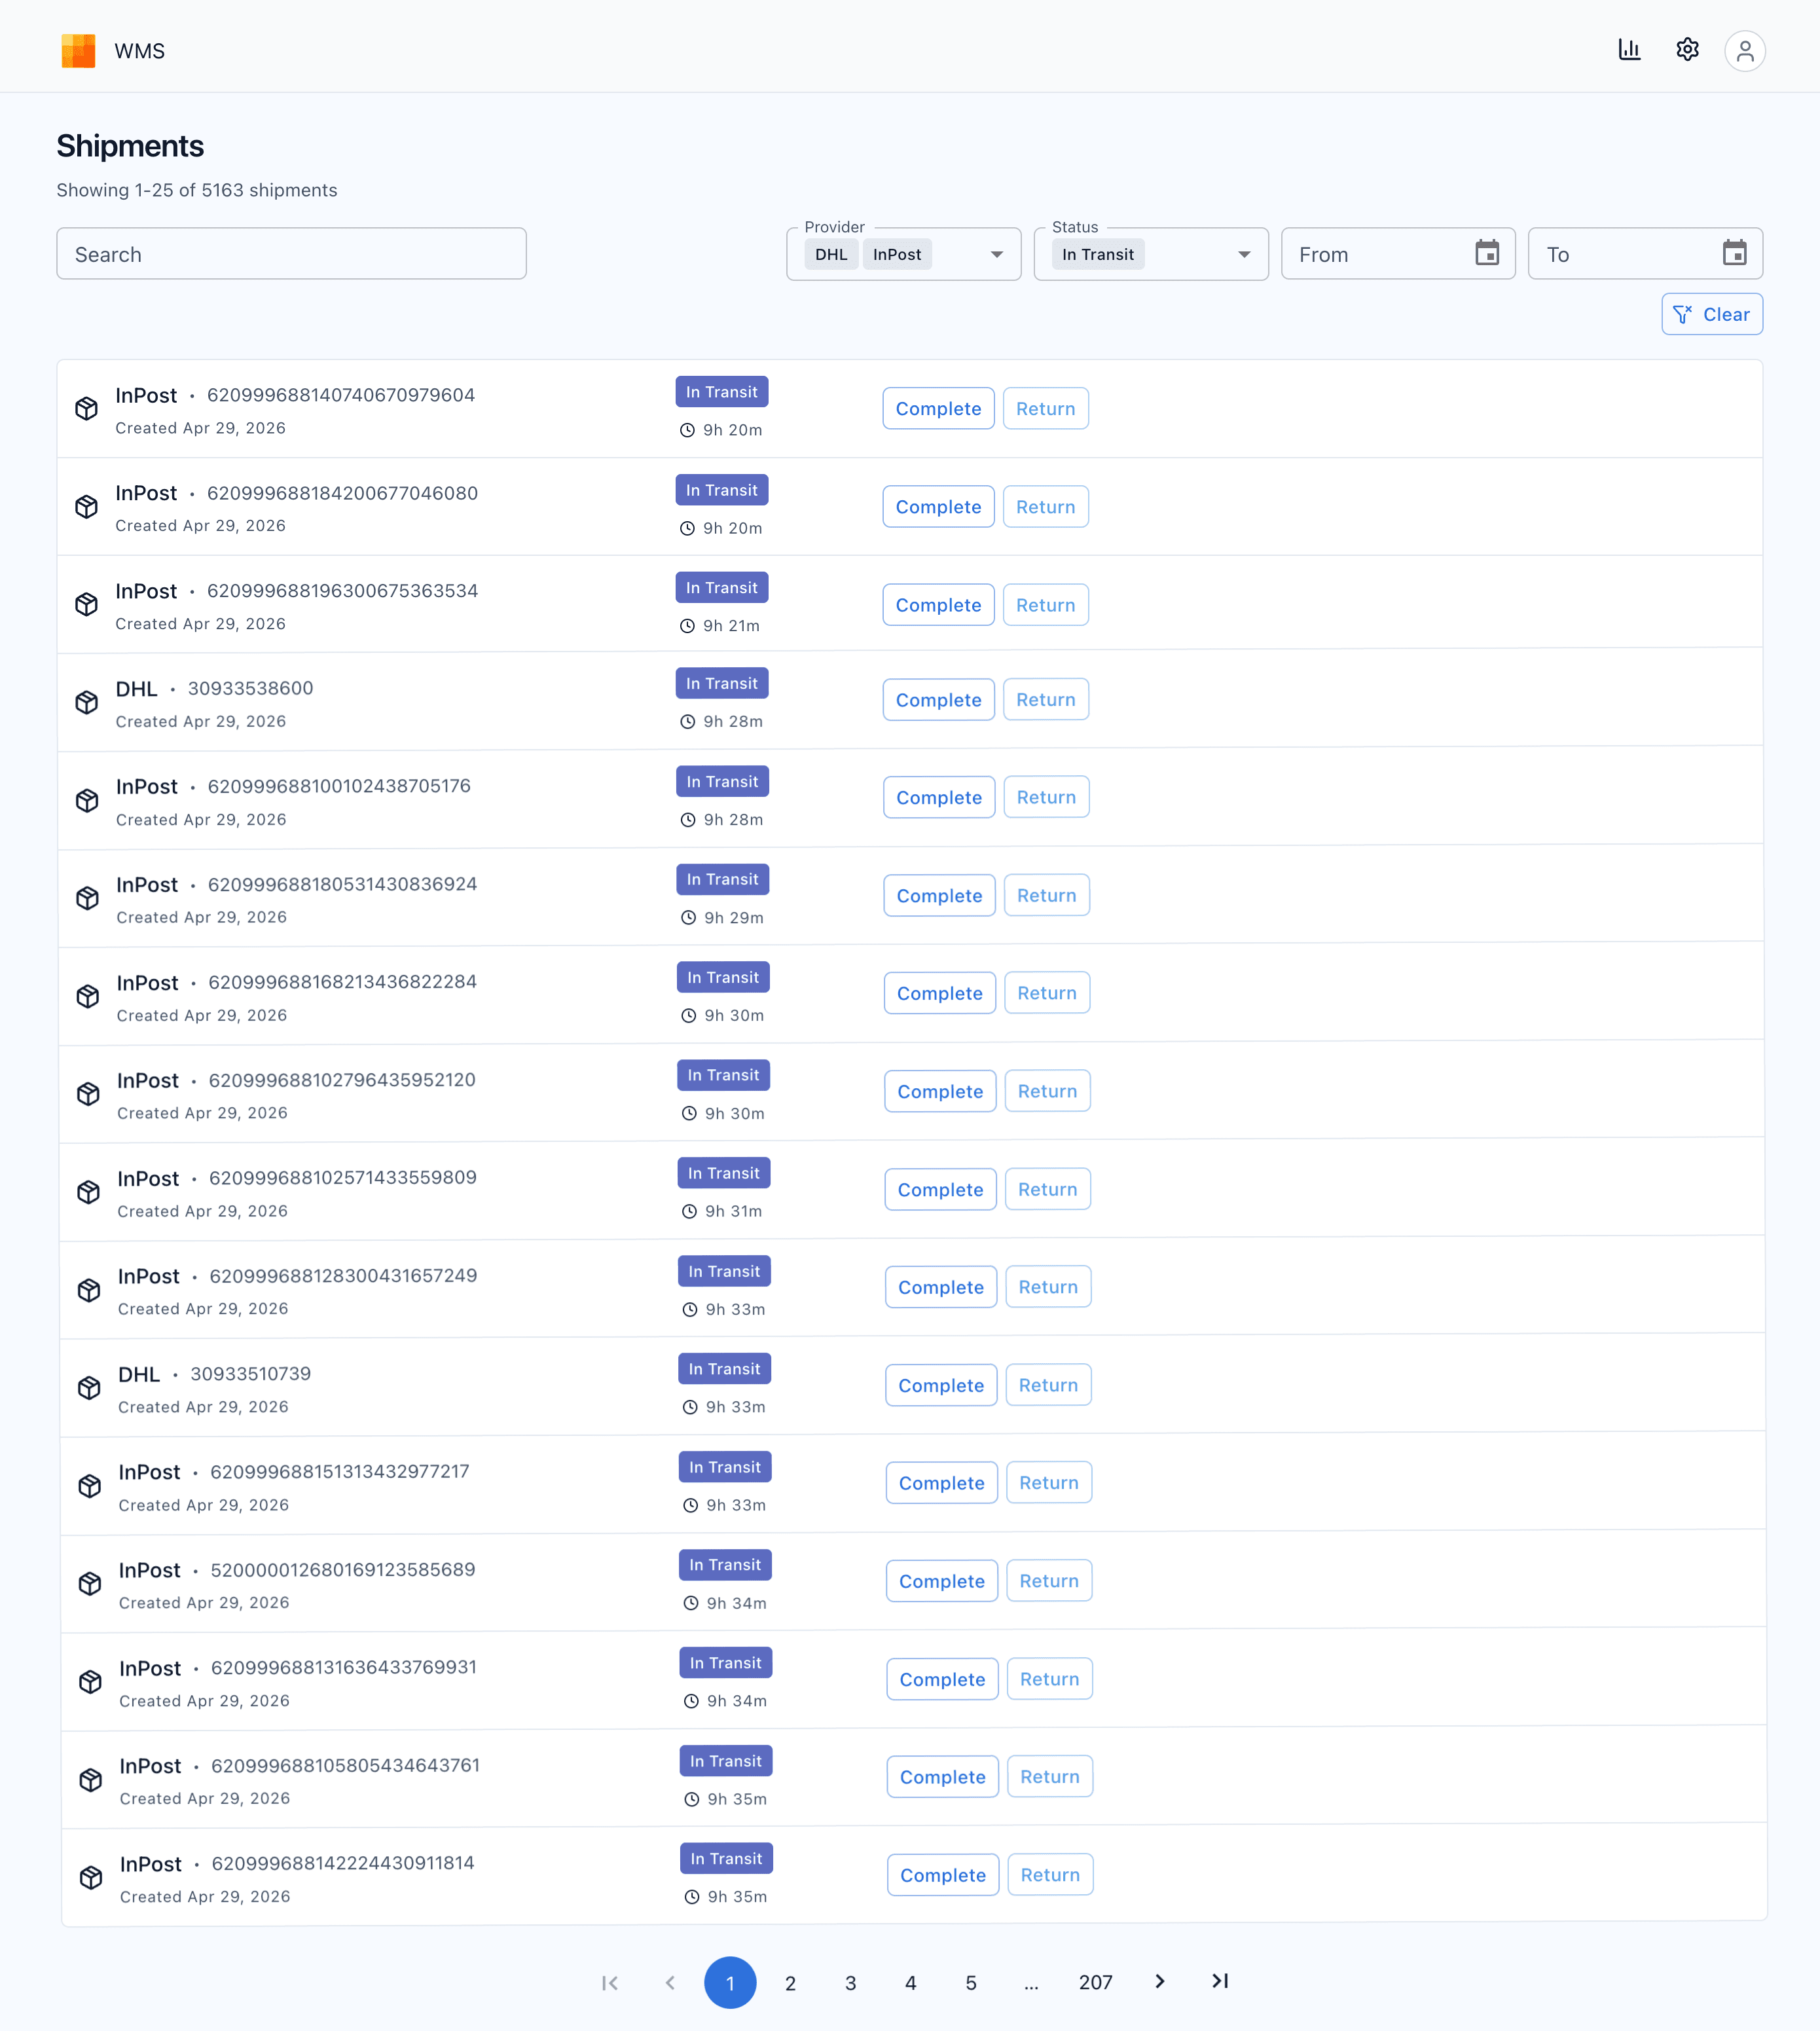Return shipment 620999688102571433559809
1820x2031 pixels.
[x=1048, y=1189]
